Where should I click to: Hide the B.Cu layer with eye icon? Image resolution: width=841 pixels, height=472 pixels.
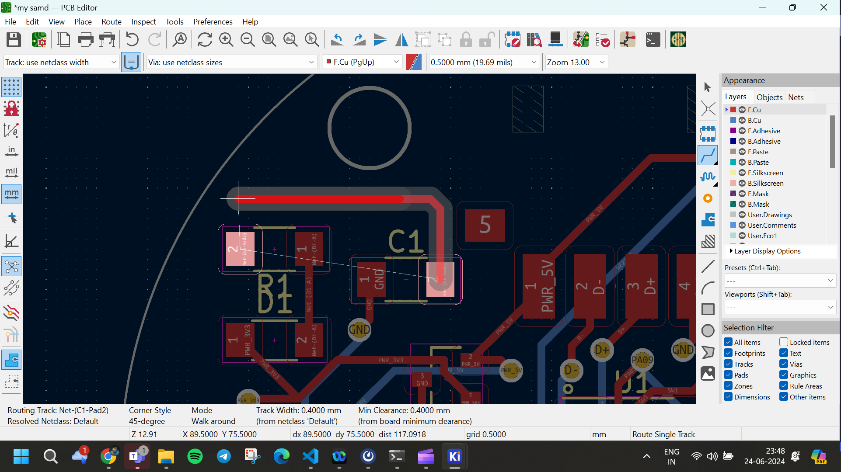click(742, 120)
